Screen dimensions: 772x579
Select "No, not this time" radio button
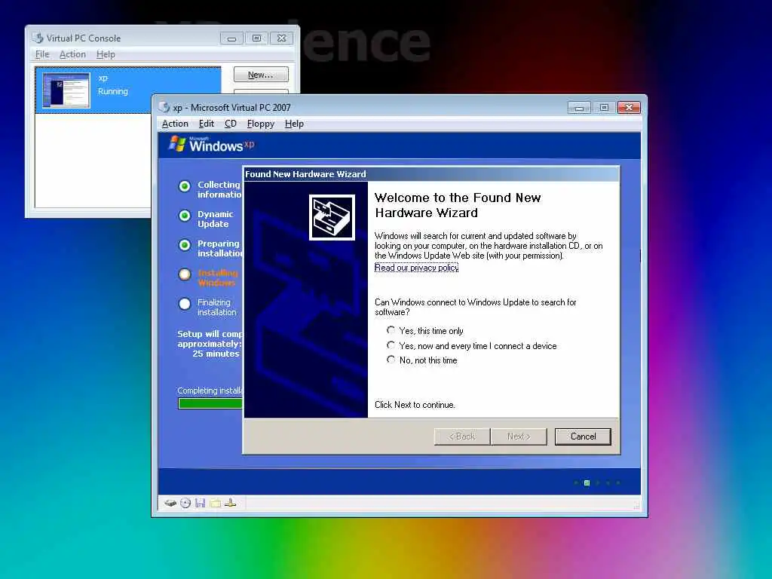[x=391, y=360]
